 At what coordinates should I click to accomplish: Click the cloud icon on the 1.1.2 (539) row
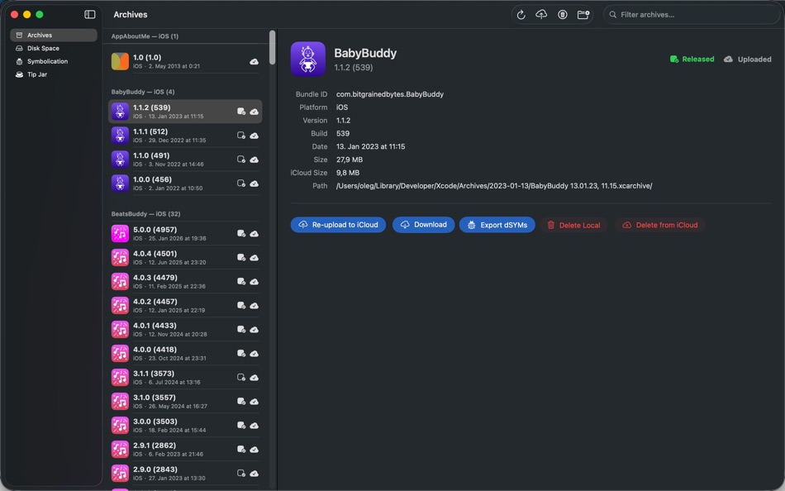point(255,112)
